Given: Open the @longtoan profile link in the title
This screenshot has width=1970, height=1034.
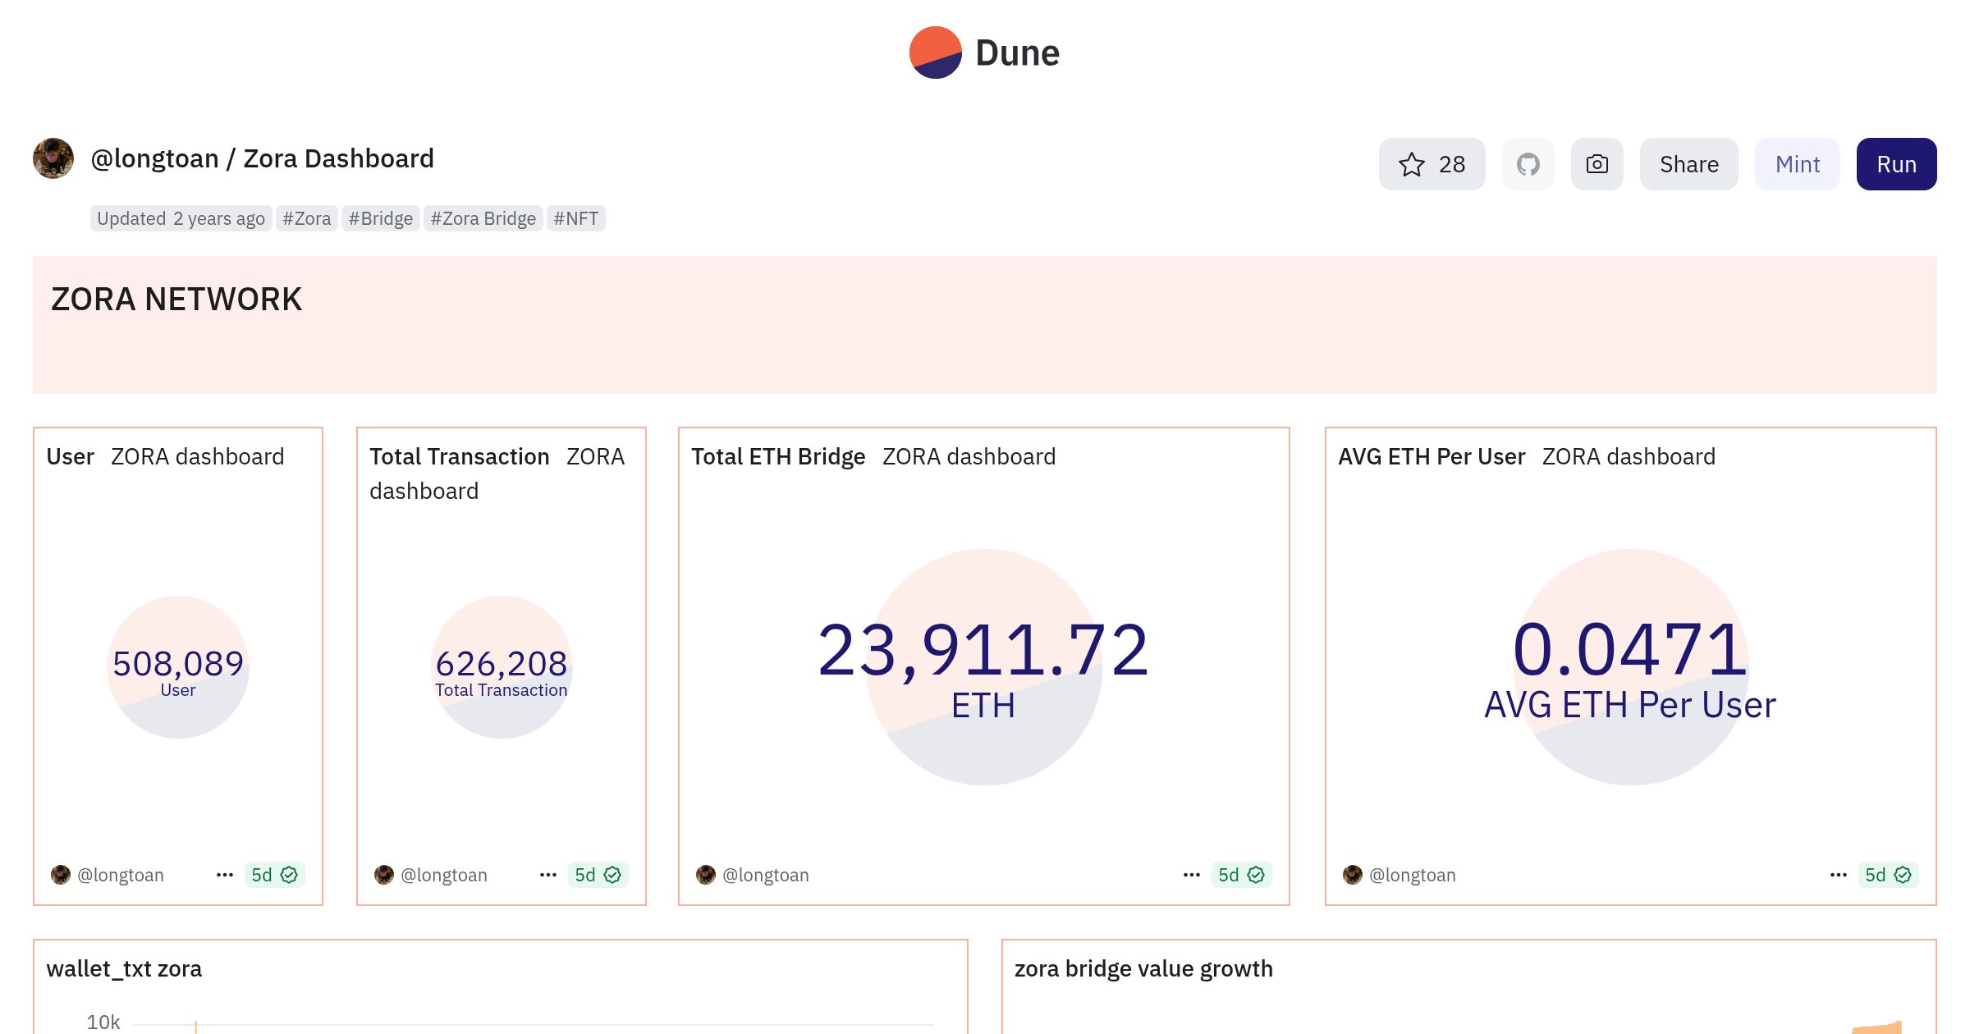Looking at the screenshot, I should pyautogui.click(x=154, y=158).
